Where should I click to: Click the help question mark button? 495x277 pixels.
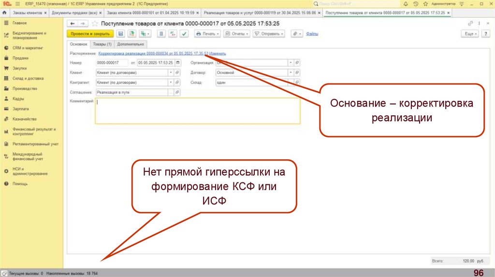click(x=485, y=34)
